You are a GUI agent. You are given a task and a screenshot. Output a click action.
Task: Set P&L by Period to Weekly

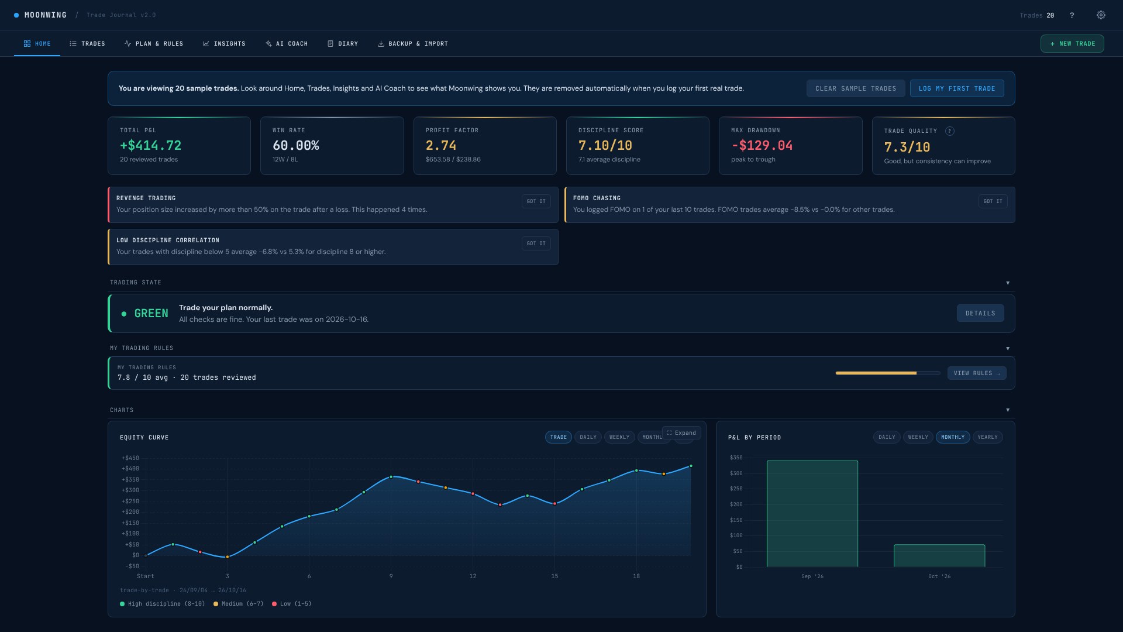[918, 437]
